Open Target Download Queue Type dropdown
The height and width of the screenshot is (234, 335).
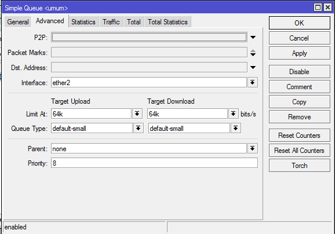(x=235, y=128)
